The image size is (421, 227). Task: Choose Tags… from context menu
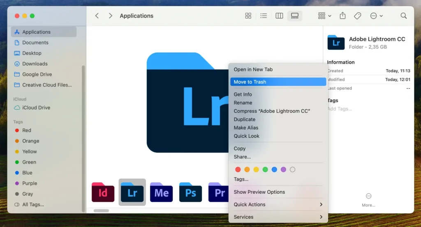coord(278,179)
